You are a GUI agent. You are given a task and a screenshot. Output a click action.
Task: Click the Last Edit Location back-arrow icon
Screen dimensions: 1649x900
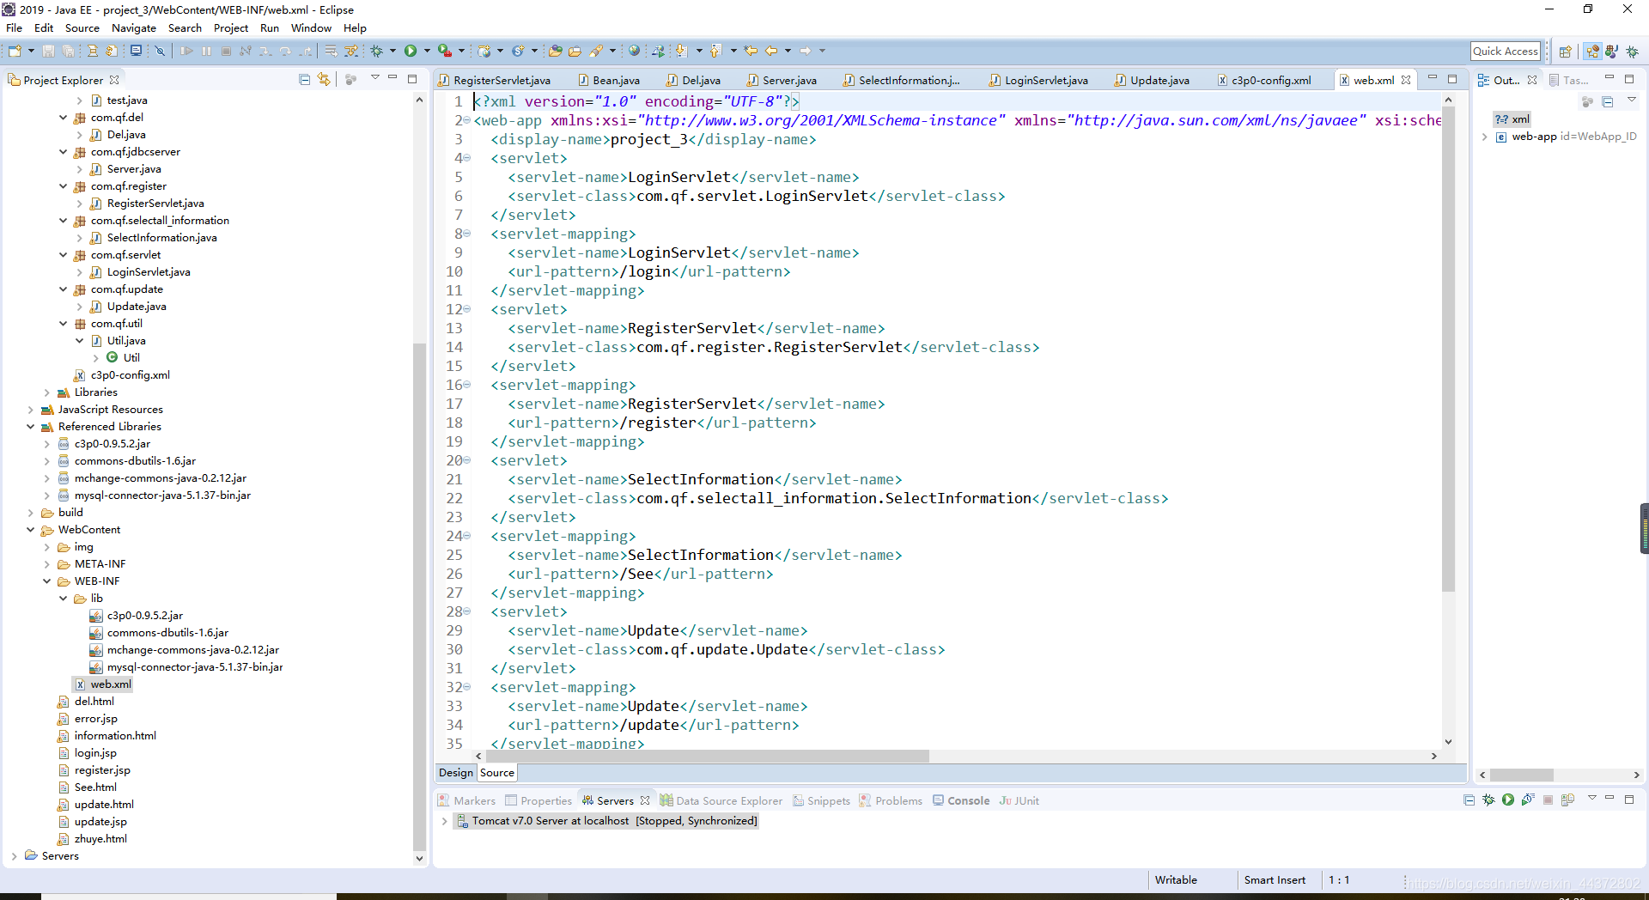pyautogui.click(x=751, y=52)
